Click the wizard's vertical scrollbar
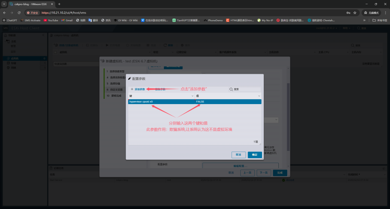 [288, 117]
